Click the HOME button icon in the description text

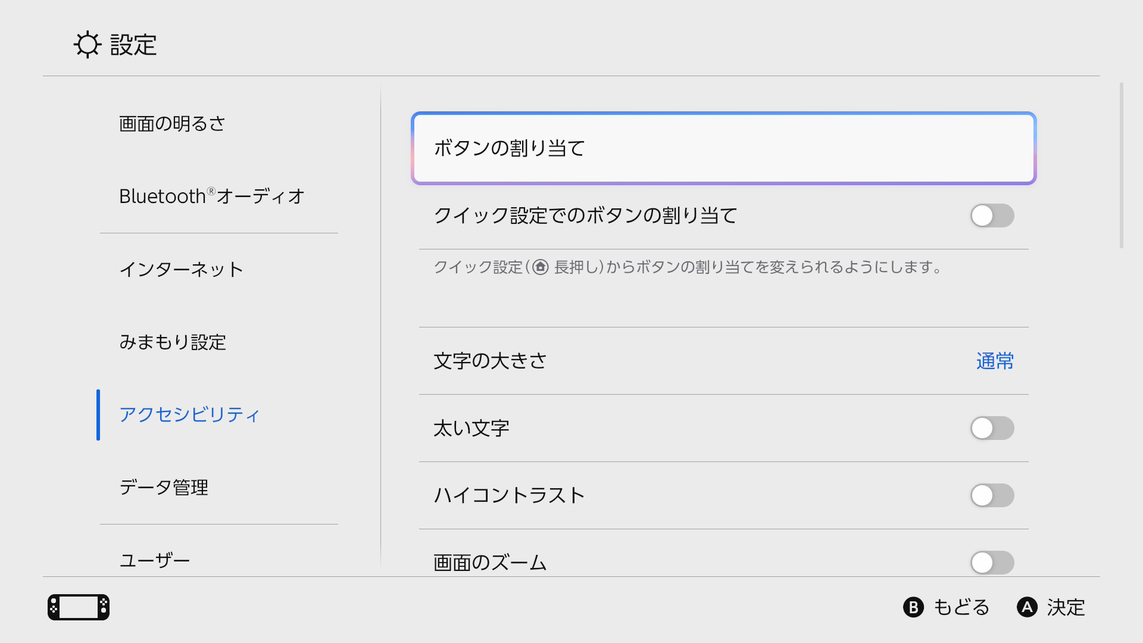click(x=539, y=269)
